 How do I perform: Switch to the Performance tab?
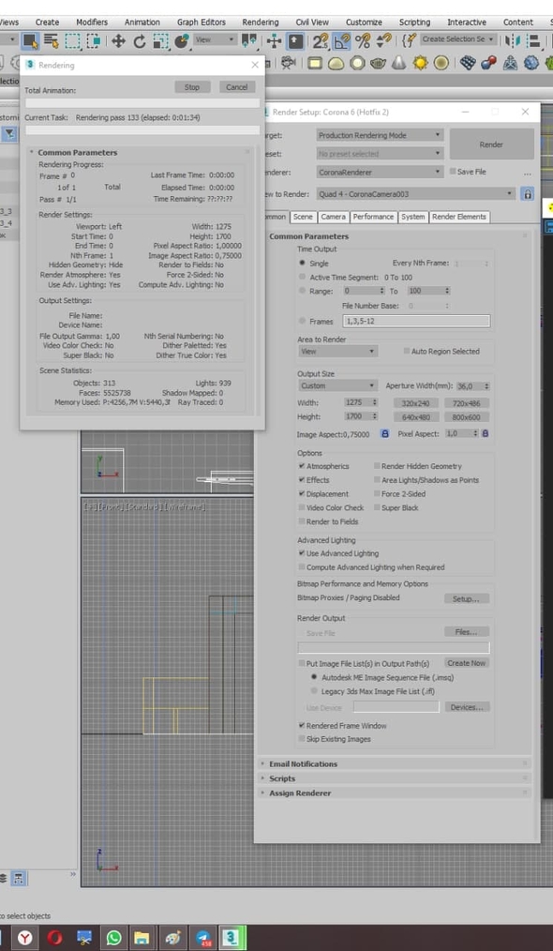pyautogui.click(x=374, y=217)
